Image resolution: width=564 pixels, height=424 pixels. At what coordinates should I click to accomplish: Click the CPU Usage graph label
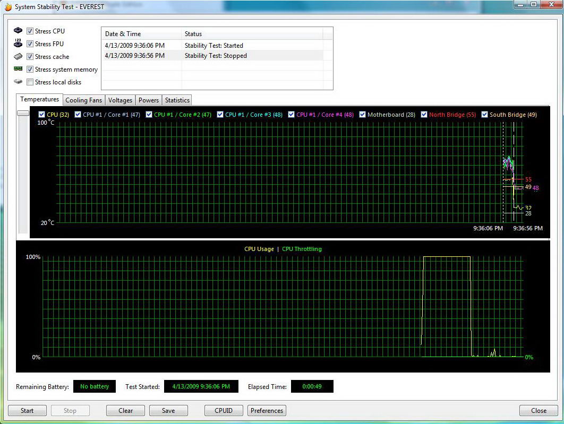(259, 249)
